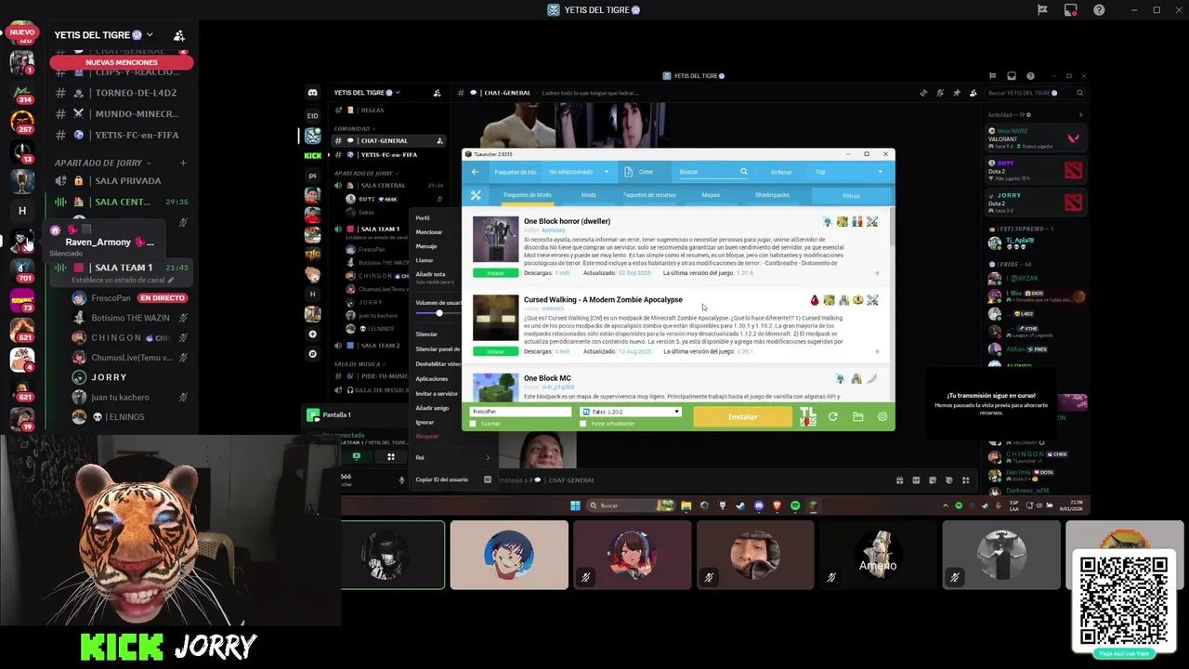Choose Copiar ID del usuario
Screen dimensions: 1189x669
pos(452,479)
